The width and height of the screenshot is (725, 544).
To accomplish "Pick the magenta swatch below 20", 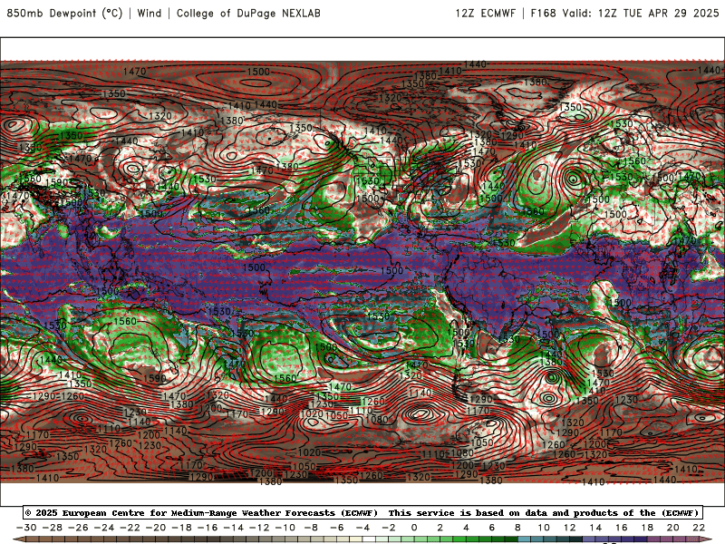I will click(x=680, y=540).
